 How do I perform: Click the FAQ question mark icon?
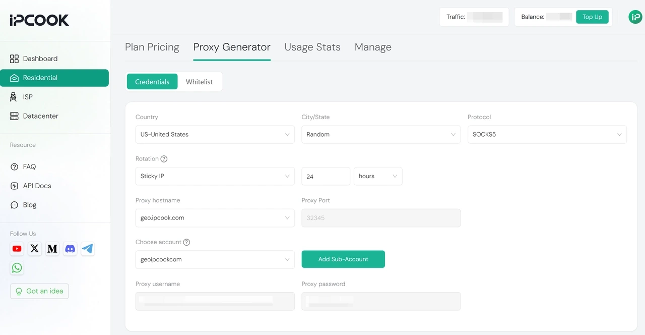pos(14,166)
